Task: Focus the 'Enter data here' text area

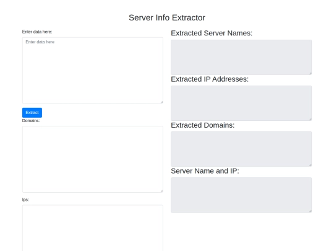Action: pyautogui.click(x=92, y=70)
